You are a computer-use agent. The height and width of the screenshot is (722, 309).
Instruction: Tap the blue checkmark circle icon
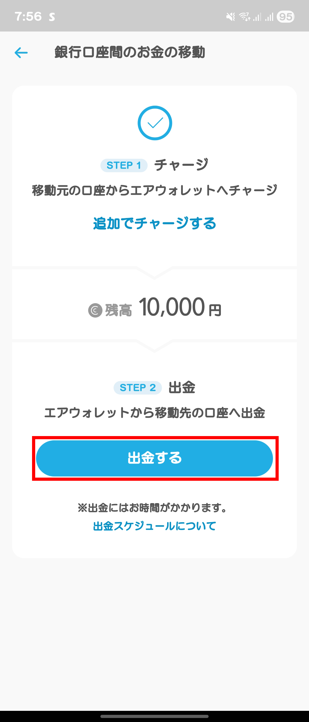click(155, 123)
